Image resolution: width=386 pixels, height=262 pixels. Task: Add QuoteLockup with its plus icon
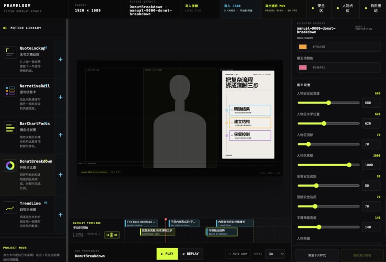(60, 59)
